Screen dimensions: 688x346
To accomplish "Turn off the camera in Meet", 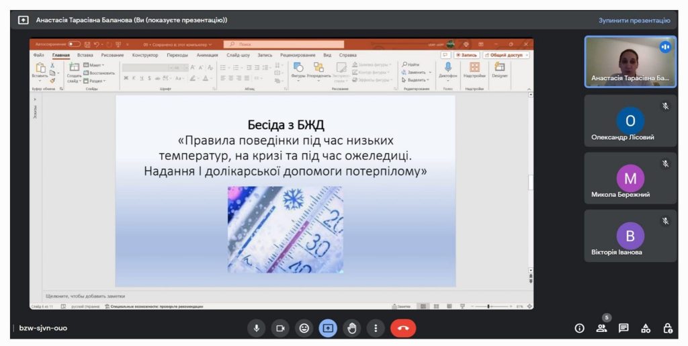I will click(x=279, y=328).
